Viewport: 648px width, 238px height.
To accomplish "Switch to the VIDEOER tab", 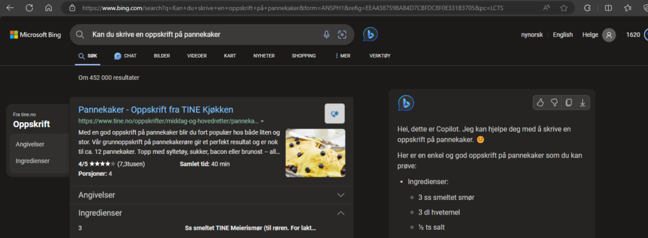I will click(197, 56).
